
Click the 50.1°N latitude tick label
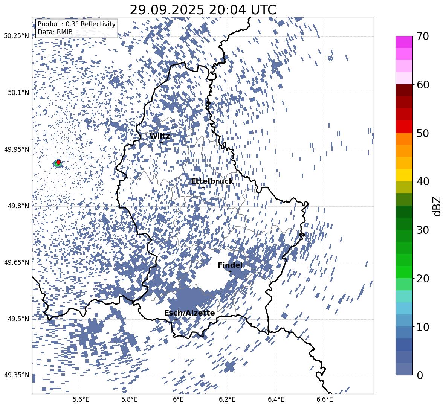click(x=18, y=93)
